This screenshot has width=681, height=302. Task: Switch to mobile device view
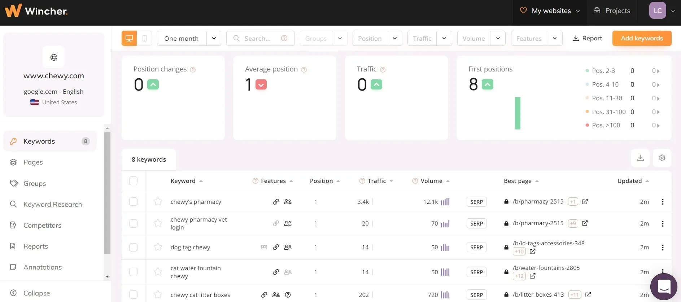pos(145,38)
